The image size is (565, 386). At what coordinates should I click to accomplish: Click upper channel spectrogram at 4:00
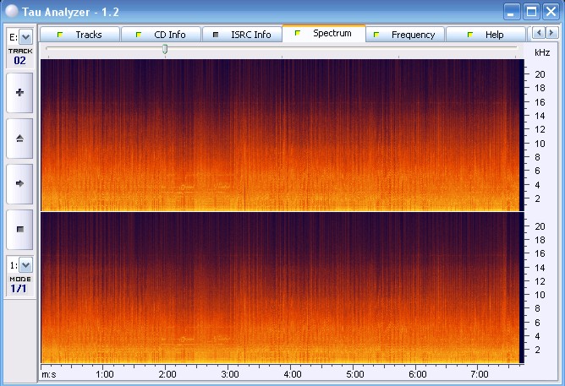(x=292, y=135)
